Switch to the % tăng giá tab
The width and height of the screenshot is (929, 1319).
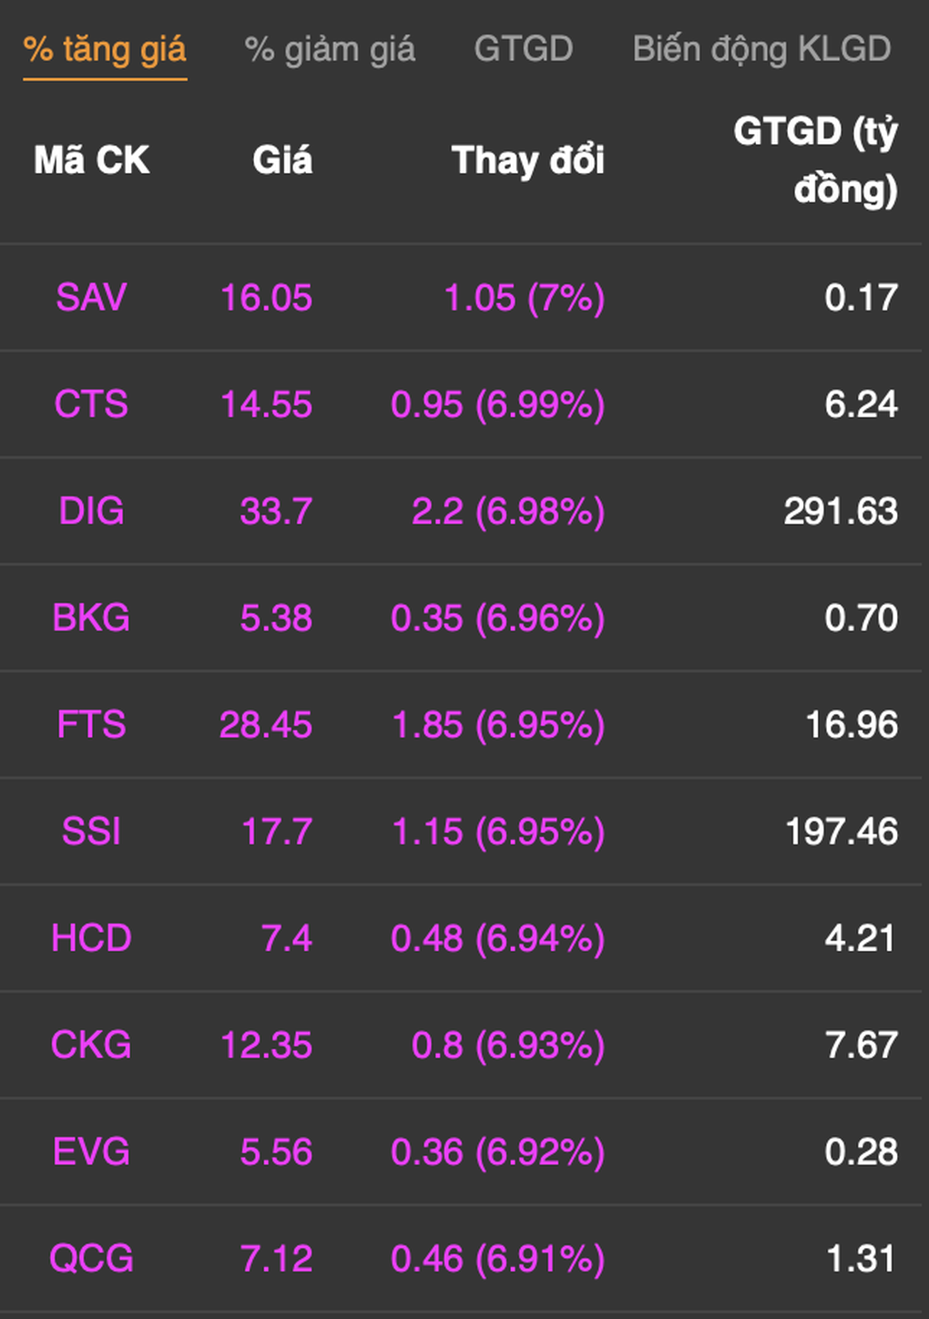coord(105,49)
